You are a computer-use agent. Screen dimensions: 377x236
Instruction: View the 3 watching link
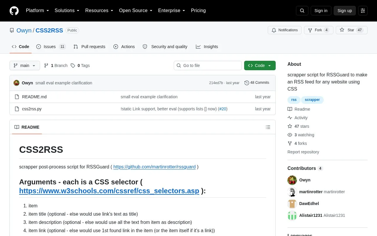pos(301,135)
